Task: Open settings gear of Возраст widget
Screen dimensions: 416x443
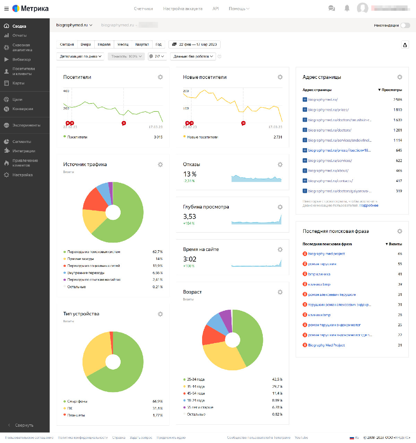Action: [x=280, y=292]
